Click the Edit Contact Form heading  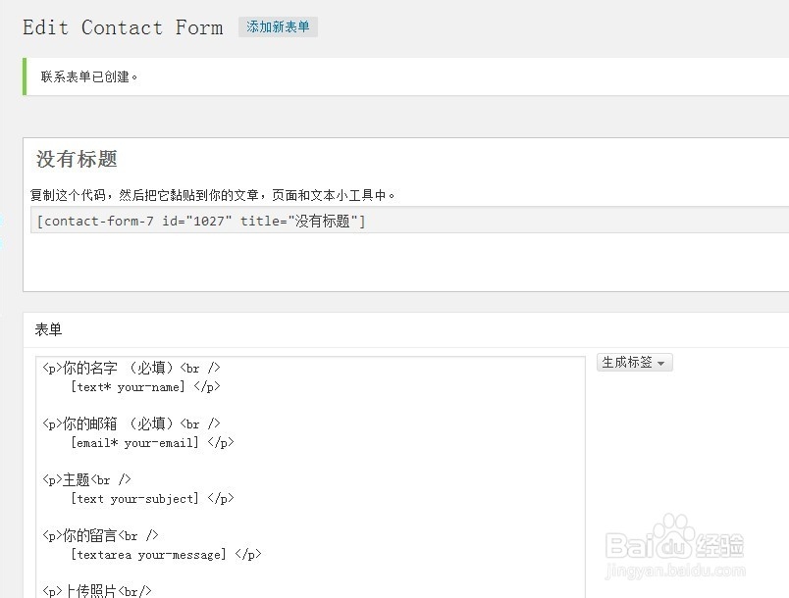(x=123, y=27)
